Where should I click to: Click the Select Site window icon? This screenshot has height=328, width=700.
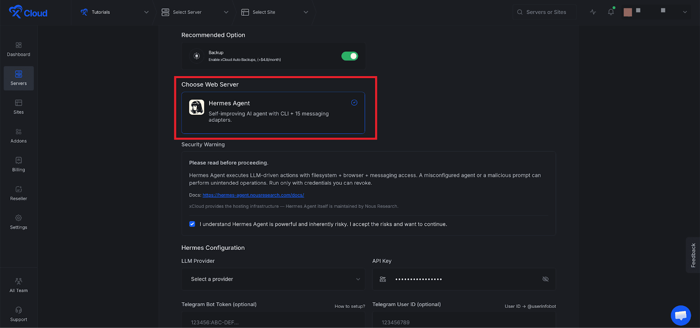245,12
